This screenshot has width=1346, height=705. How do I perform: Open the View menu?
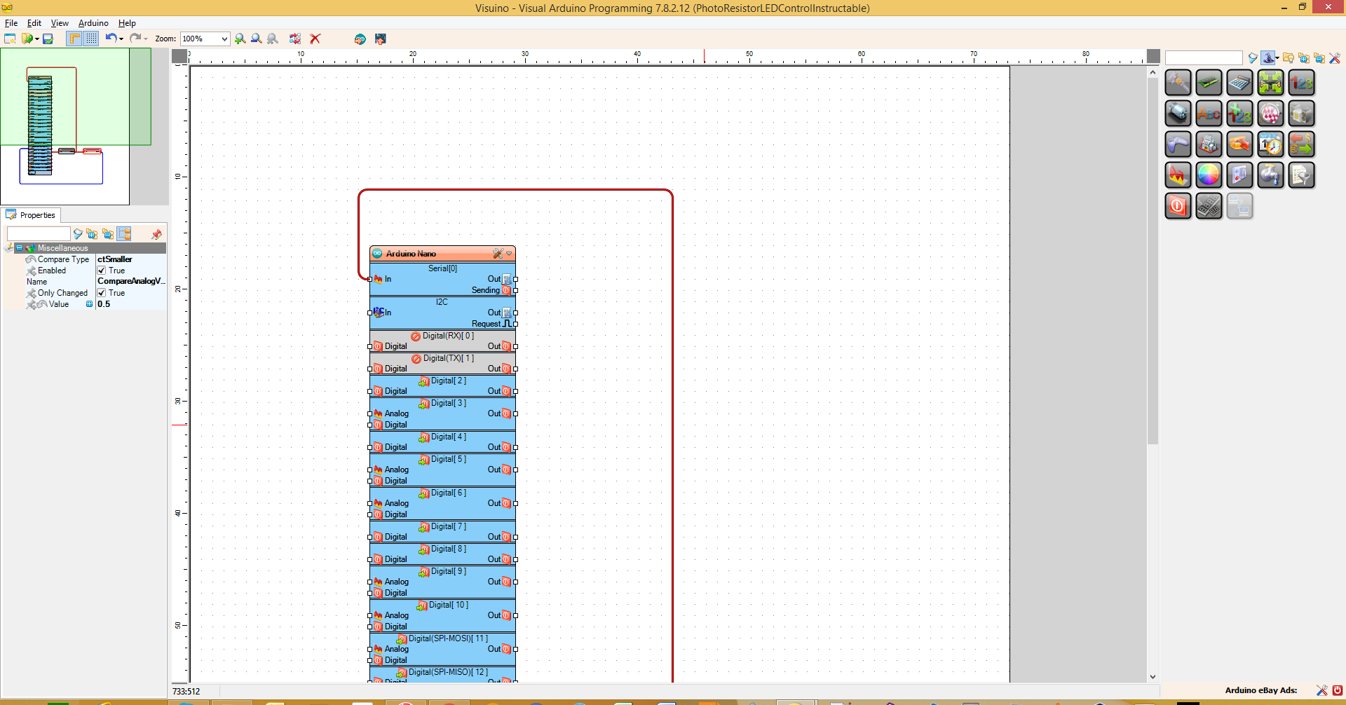point(60,23)
